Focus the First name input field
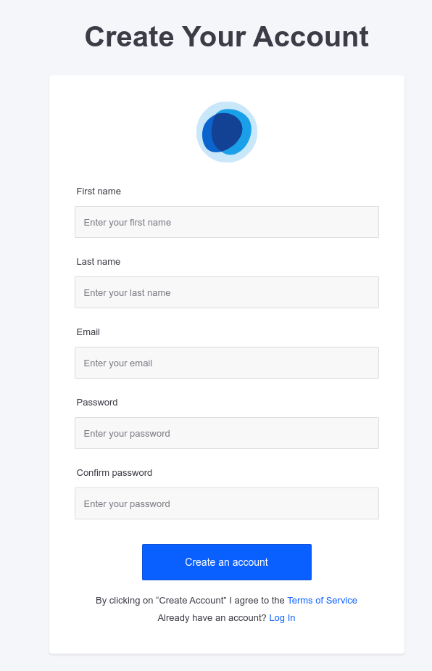Viewport: 432px width, 671px height. (227, 222)
